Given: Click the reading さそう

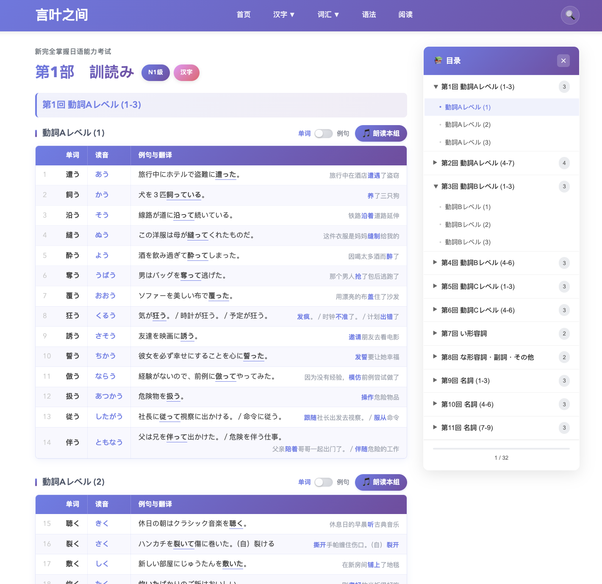Looking at the screenshot, I should (105, 336).
